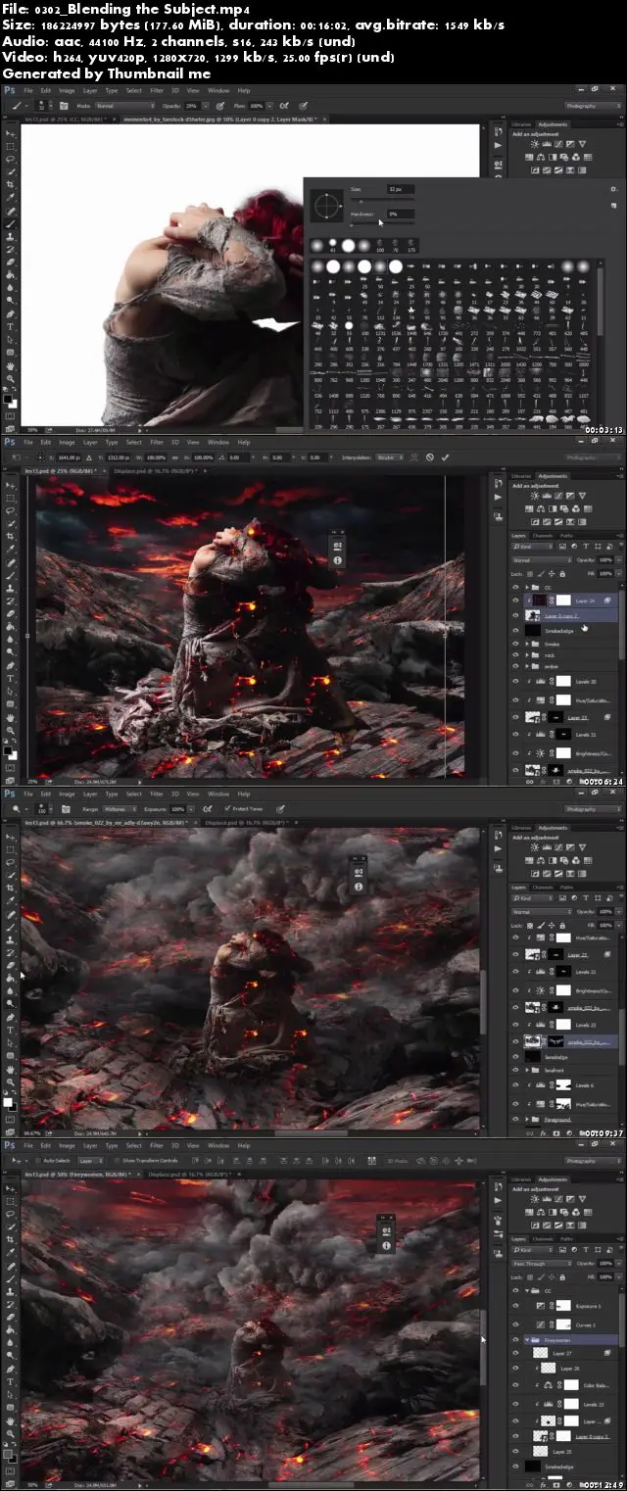
Task: Select the Type tool in the 00:03:13 frame
Action: (10, 326)
